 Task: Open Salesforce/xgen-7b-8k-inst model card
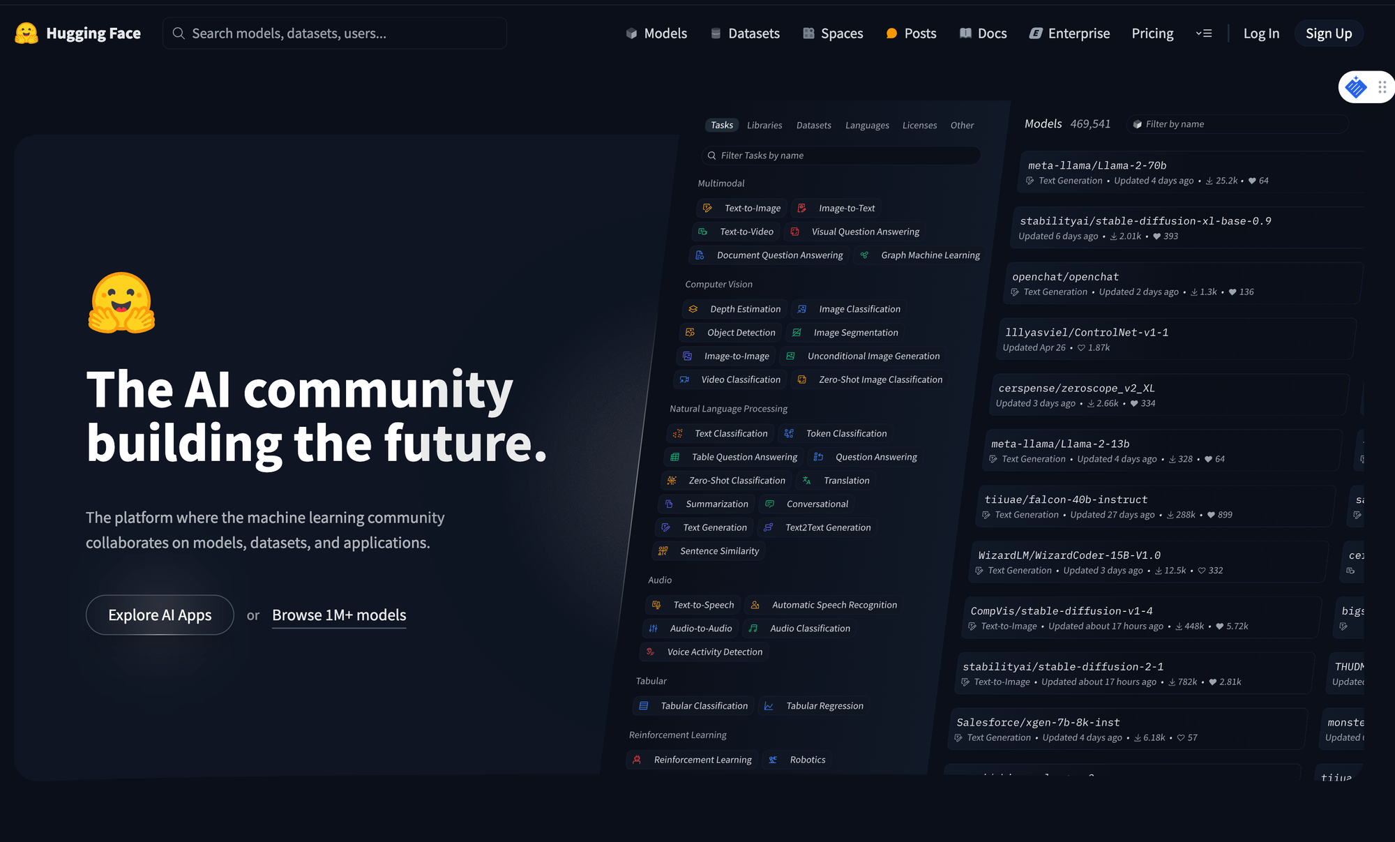pos(1128,730)
